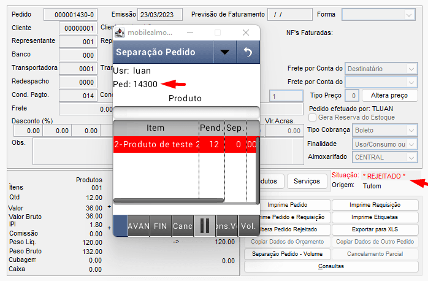Viewport: 428px width, 281px height.
Task: Click the Altera preço button
Action: coord(389,96)
